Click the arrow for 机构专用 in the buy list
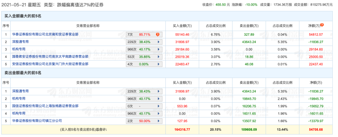Viewport: 338px width, 137px height. click(x=158, y=49)
